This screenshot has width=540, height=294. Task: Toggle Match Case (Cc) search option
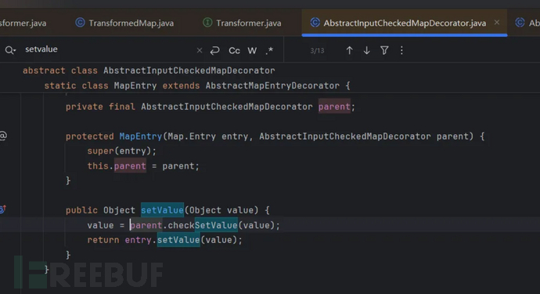tap(234, 51)
